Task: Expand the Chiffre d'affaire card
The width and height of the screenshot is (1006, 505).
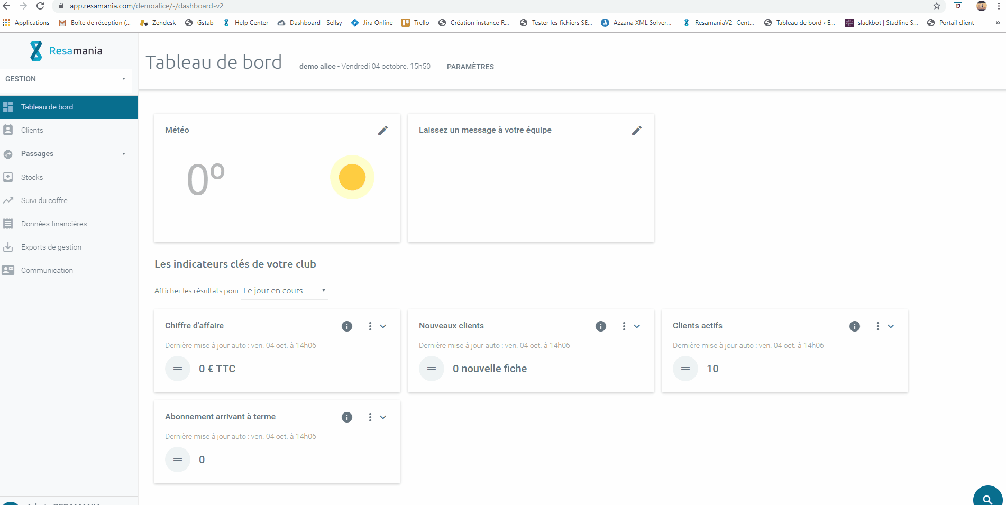Action: pyautogui.click(x=383, y=326)
